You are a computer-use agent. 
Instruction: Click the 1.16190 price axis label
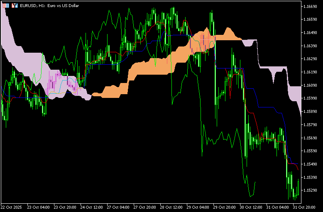[x=311, y=72]
